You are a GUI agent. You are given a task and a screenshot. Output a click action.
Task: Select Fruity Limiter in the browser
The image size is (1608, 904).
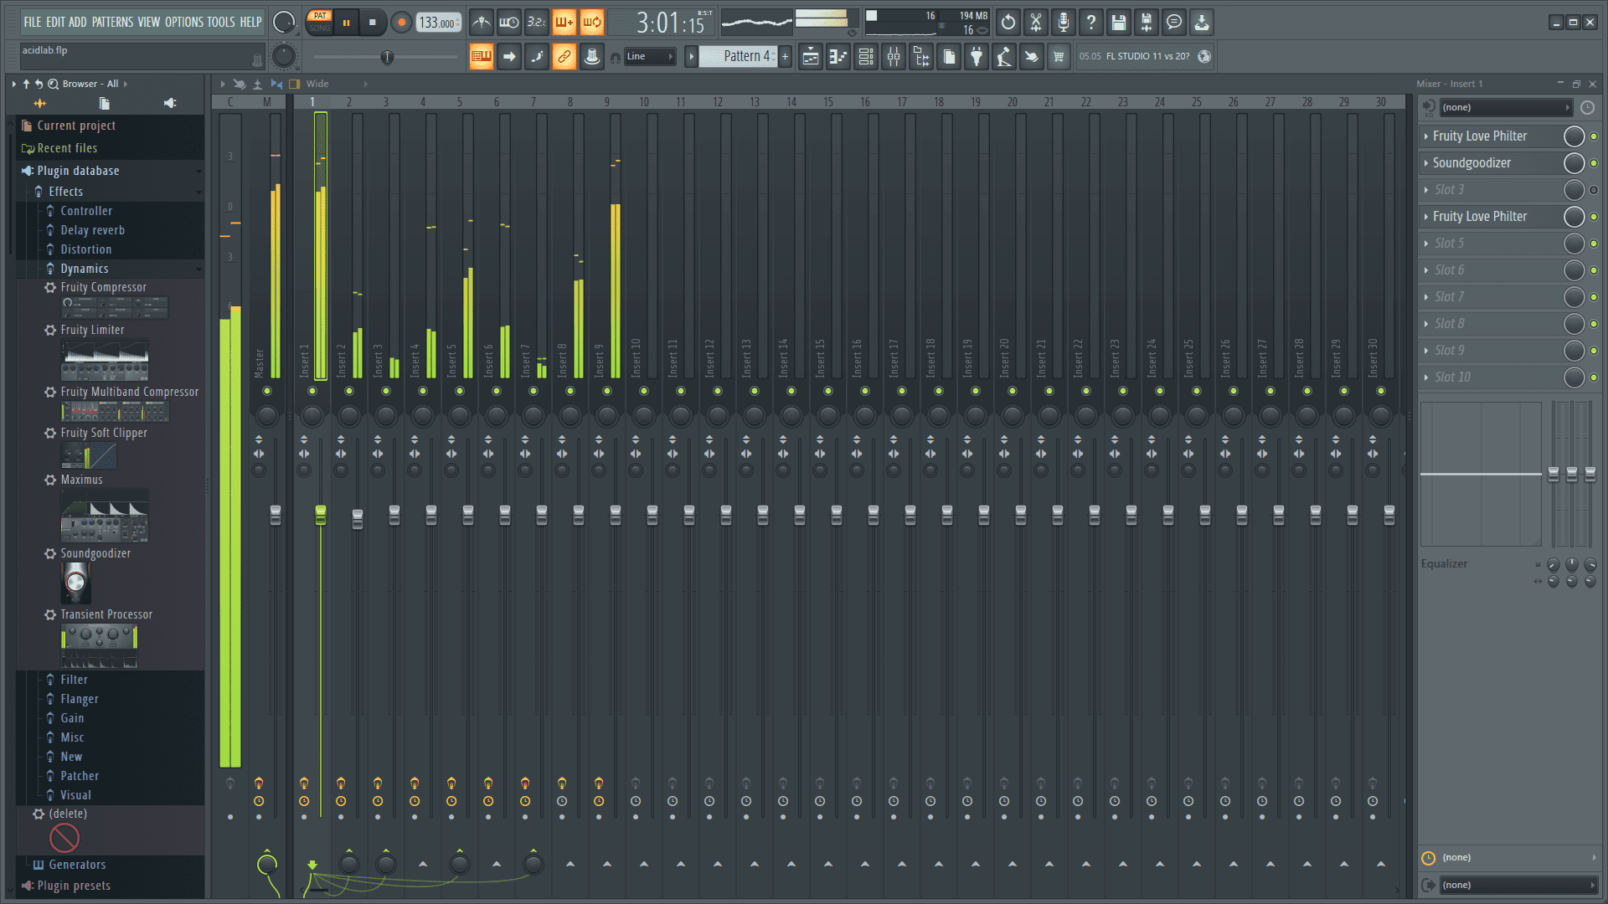92,330
